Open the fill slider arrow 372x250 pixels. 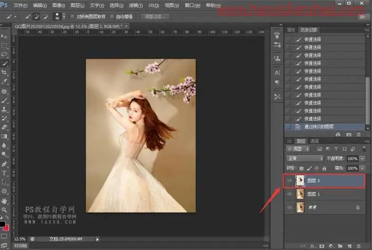363,168
